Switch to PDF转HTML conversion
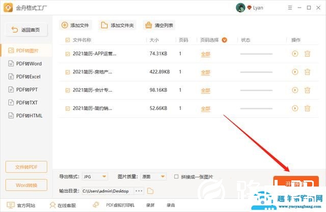The image size is (326, 212). [26, 116]
